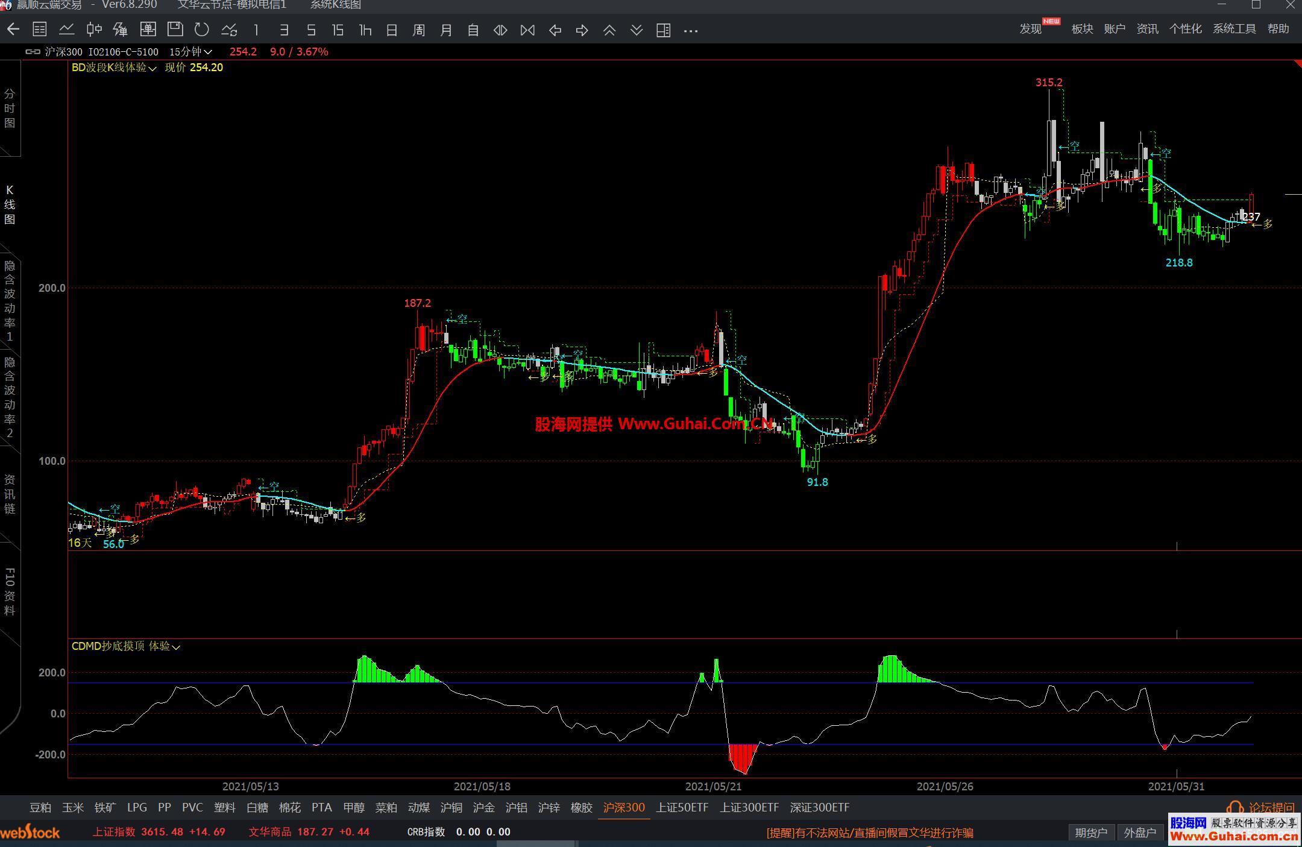Click the 论坛提问 link
Screen dimensions: 1302x847
pos(1271,807)
